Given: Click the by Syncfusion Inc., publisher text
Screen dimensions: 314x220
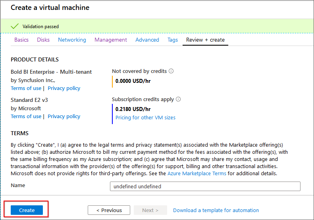Looking at the screenshot, I should 33,80.
